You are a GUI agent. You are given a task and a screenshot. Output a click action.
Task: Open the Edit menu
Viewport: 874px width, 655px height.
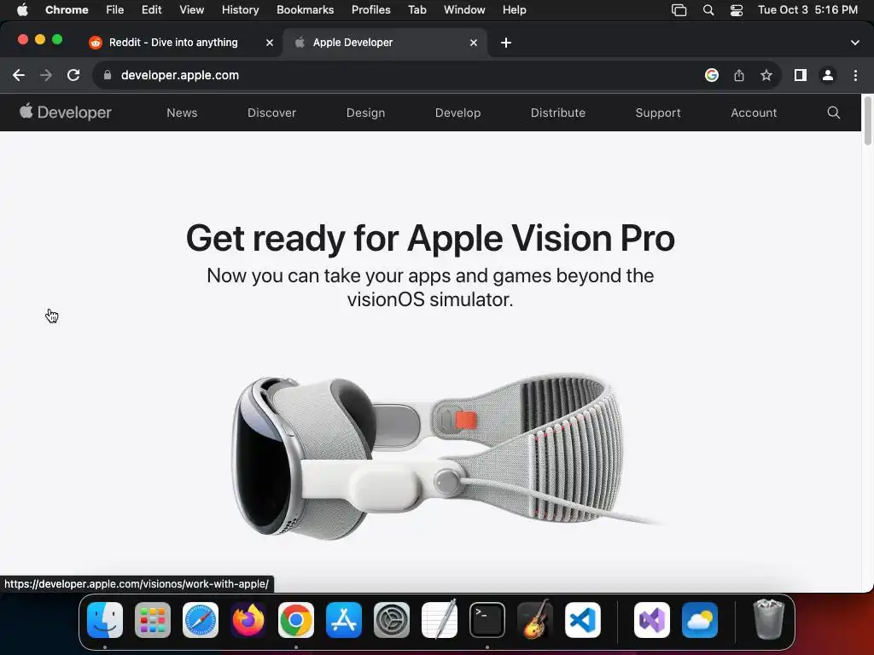click(152, 10)
